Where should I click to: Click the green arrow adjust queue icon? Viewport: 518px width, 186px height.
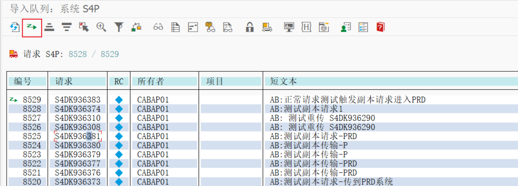point(32,27)
